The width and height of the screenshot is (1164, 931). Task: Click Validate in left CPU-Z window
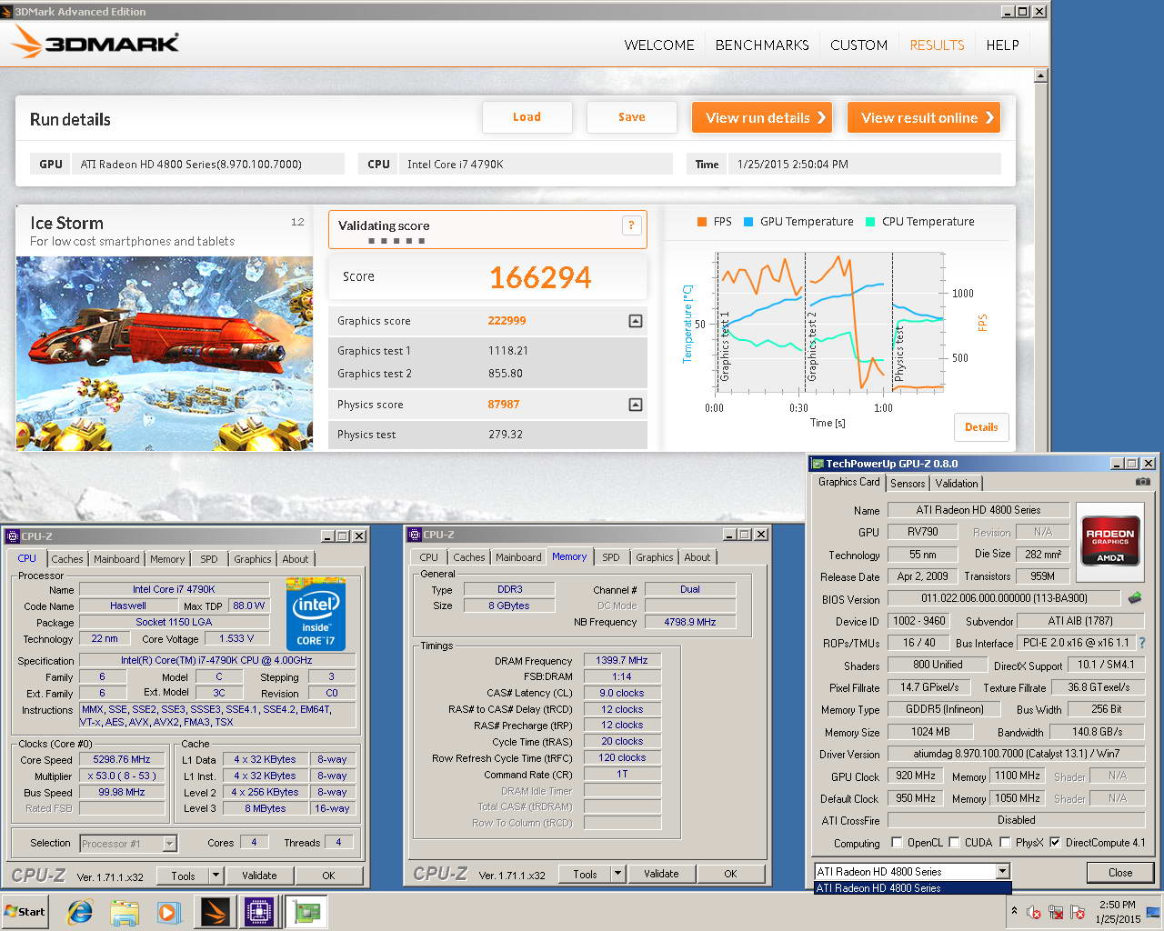259,876
